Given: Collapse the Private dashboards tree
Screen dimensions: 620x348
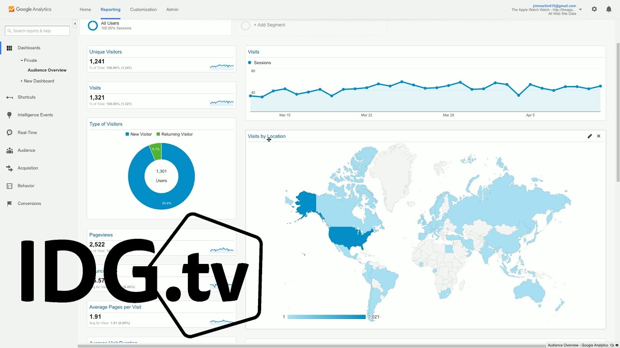Looking at the screenshot, I should tap(22, 60).
